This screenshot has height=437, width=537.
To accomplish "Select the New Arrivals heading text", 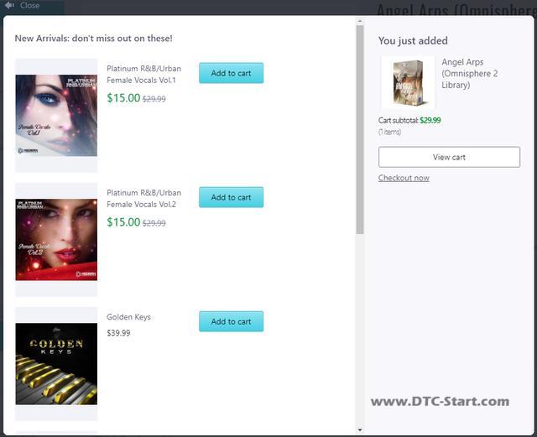I will [x=93, y=39].
